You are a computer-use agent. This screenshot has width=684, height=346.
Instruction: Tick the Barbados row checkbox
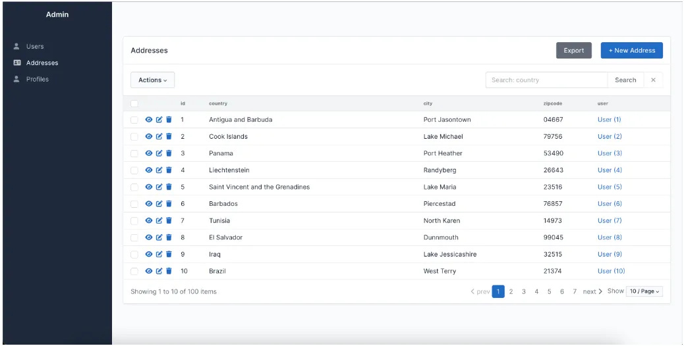[134, 204]
